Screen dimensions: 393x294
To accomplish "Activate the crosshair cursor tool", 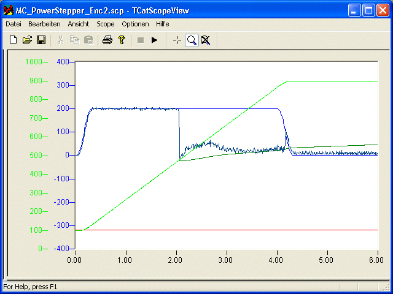I will [x=177, y=40].
